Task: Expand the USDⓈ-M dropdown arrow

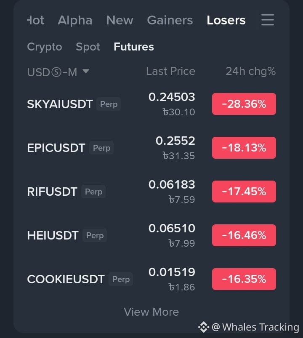Action: 86,71
